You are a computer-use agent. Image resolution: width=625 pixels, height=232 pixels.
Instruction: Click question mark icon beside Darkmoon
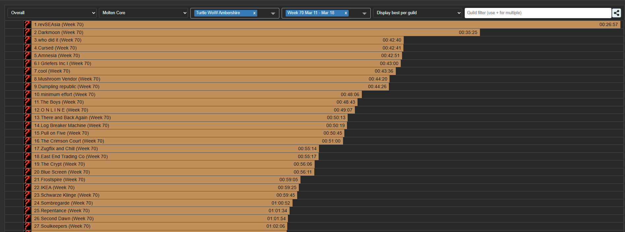[x=27, y=32]
